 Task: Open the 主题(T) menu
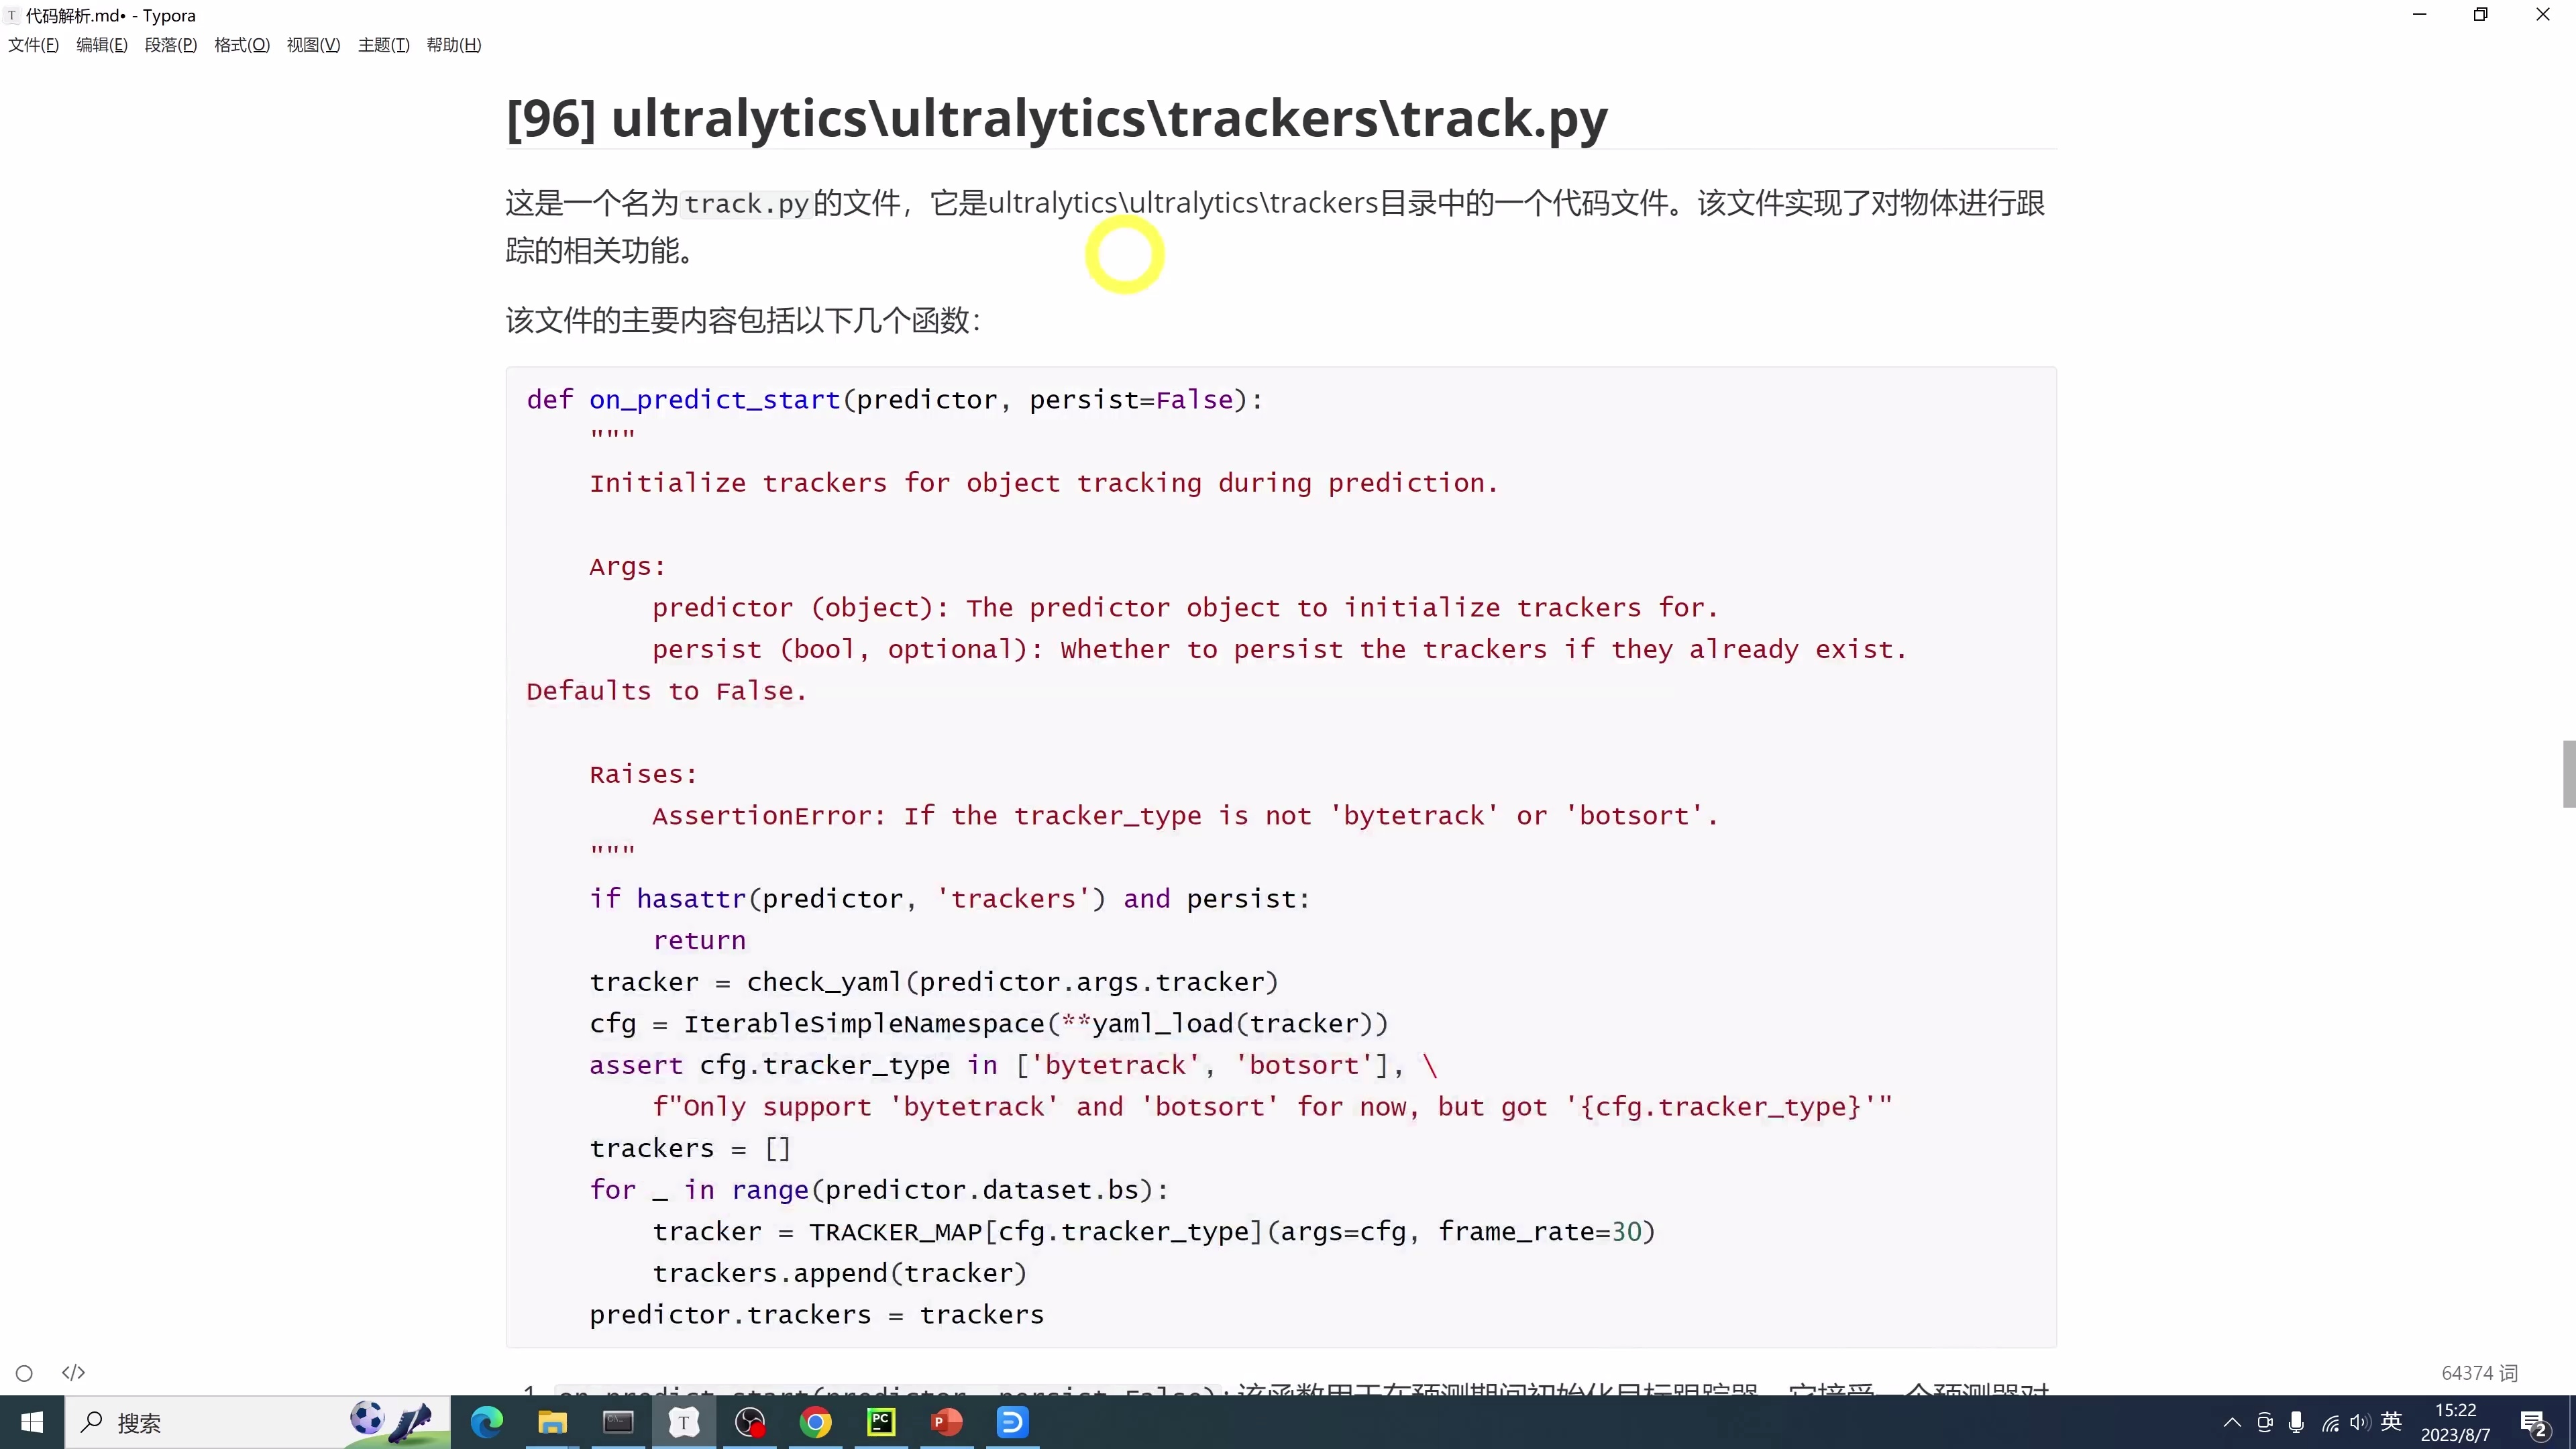(383, 45)
